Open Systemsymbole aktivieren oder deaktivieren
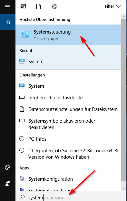The image size is (127, 201). [68, 124]
